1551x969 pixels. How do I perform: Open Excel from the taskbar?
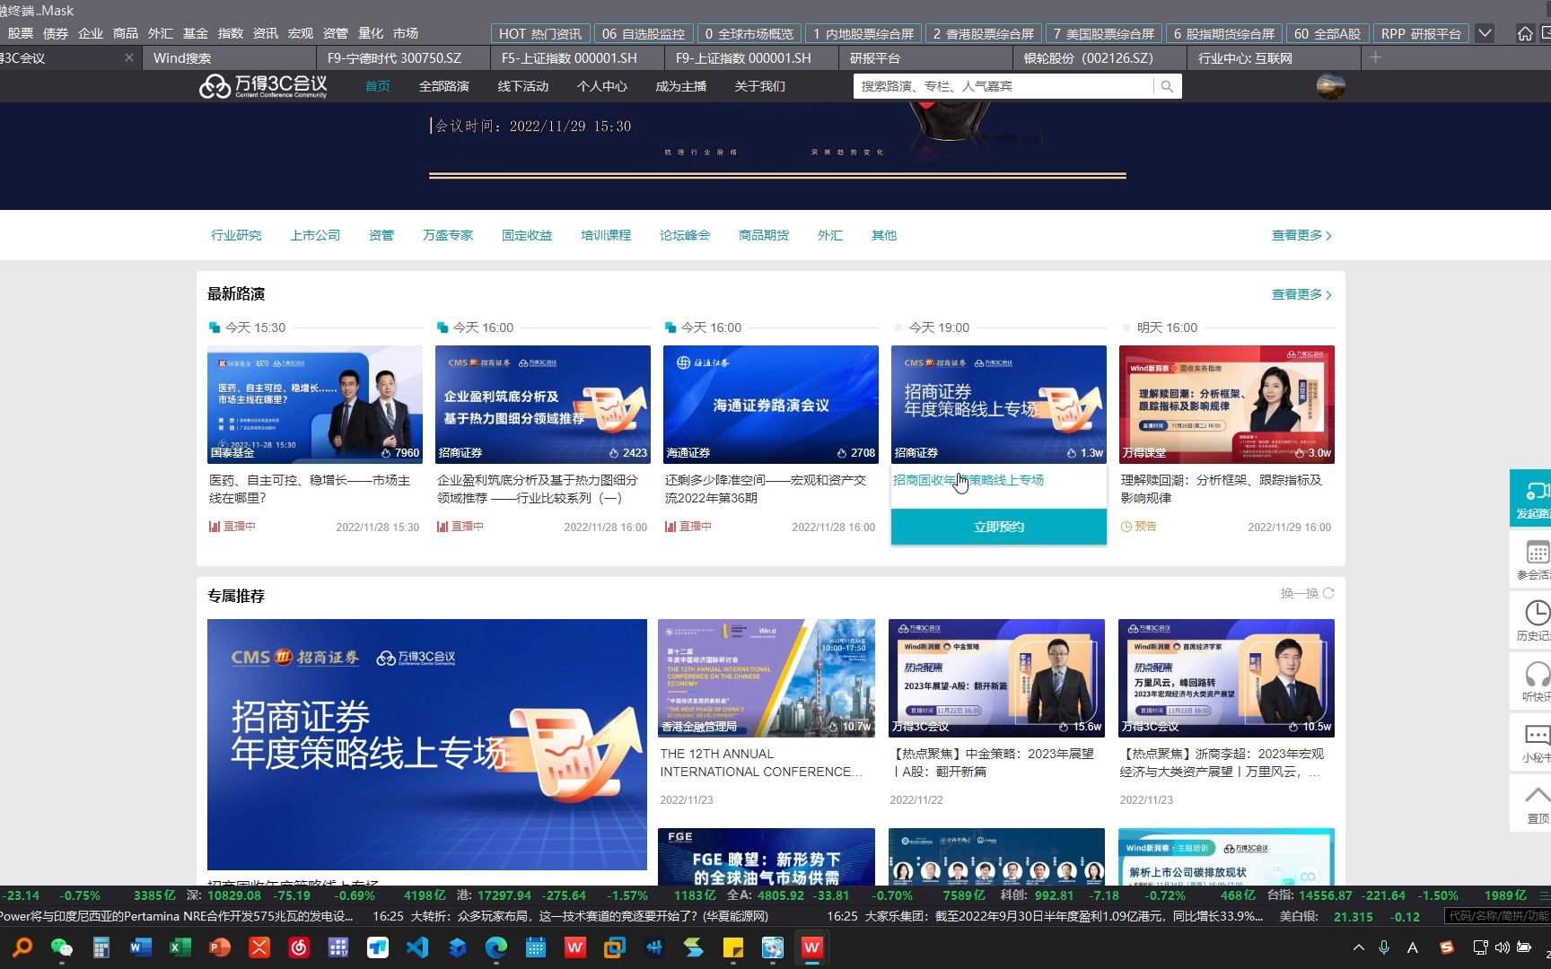point(180,947)
